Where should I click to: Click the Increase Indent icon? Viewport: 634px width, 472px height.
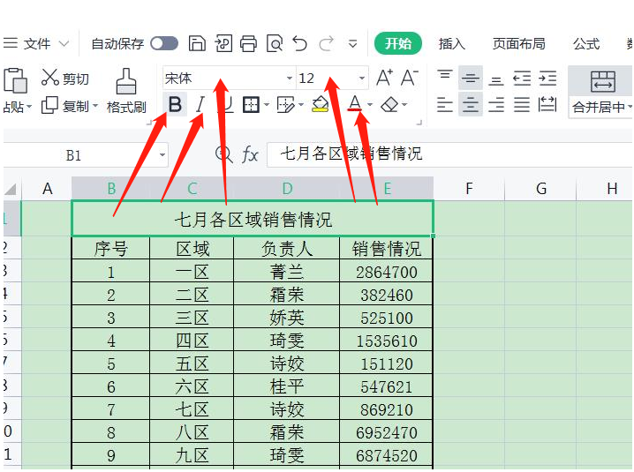point(547,78)
